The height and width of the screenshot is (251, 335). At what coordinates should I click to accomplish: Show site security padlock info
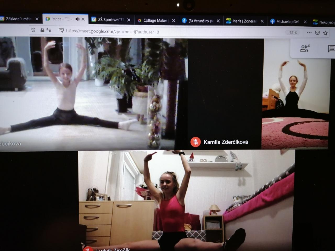[x=42, y=30]
